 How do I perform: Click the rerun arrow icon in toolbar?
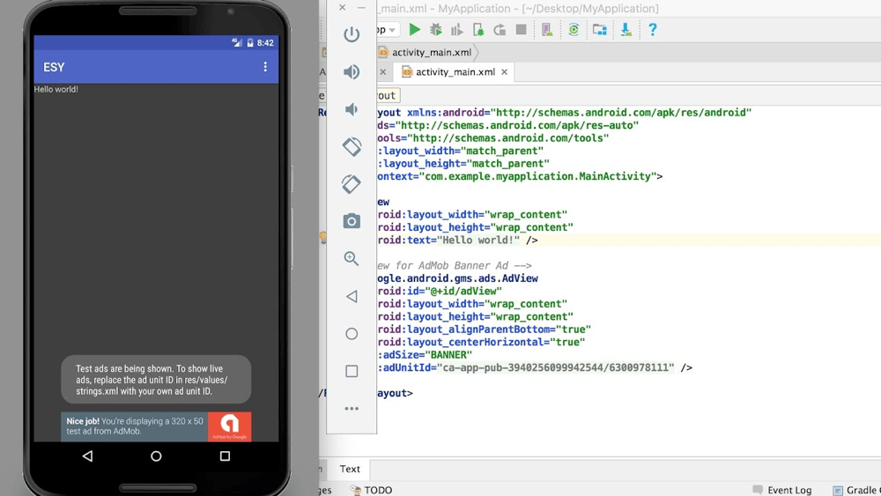tap(500, 30)
